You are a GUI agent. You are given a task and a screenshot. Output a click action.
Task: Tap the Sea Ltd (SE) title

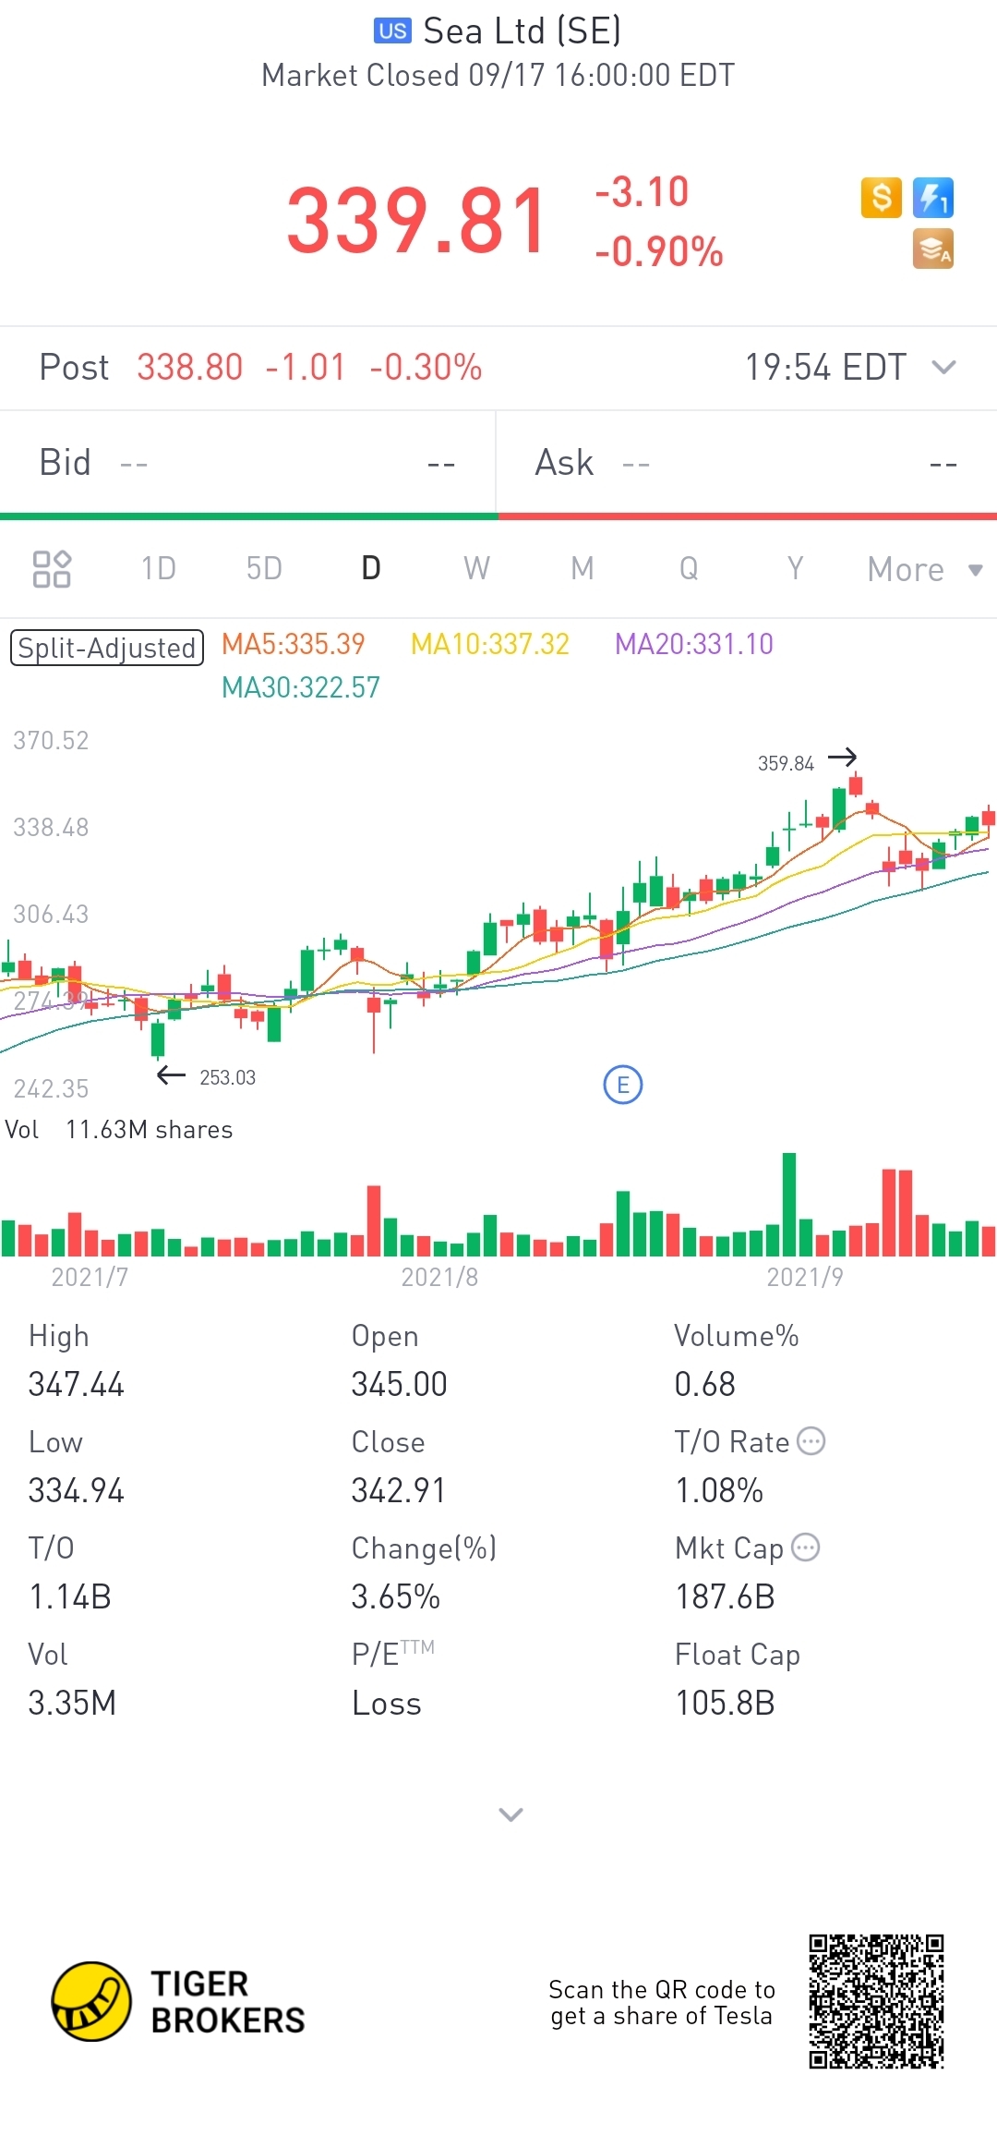522,31
